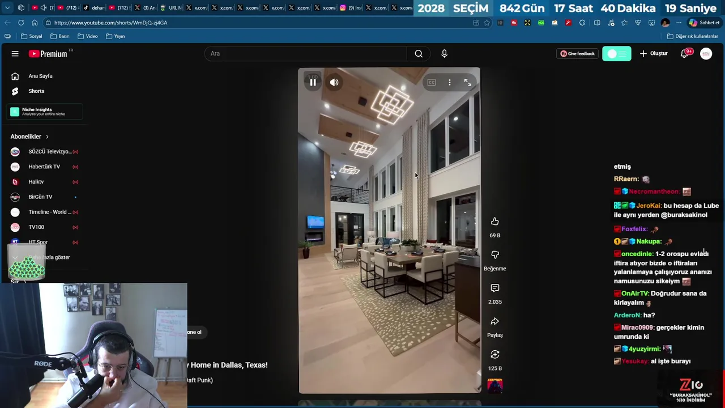Open Video bookmarks folder
The image size is (725, 408).
88,36
